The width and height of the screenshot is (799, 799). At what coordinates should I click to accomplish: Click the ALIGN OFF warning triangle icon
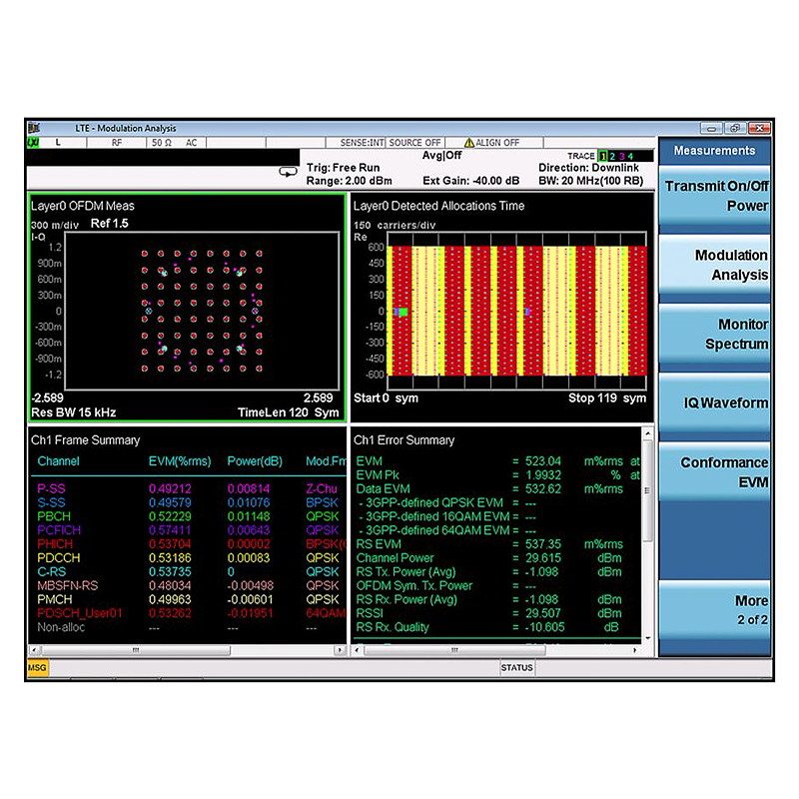click(468, 143)
